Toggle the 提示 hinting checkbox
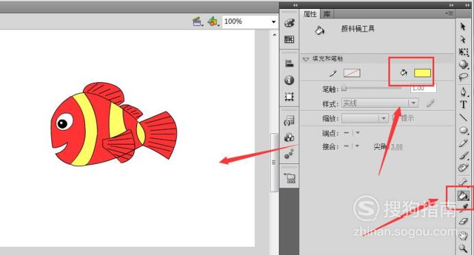474x255 pixels. (395, 118)
